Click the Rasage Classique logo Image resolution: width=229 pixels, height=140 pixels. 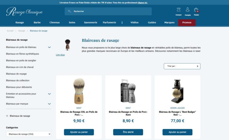(24, 11)
